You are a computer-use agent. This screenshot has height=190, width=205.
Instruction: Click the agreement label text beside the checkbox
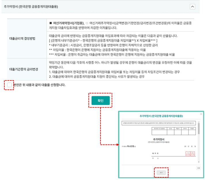coord(39,85)
